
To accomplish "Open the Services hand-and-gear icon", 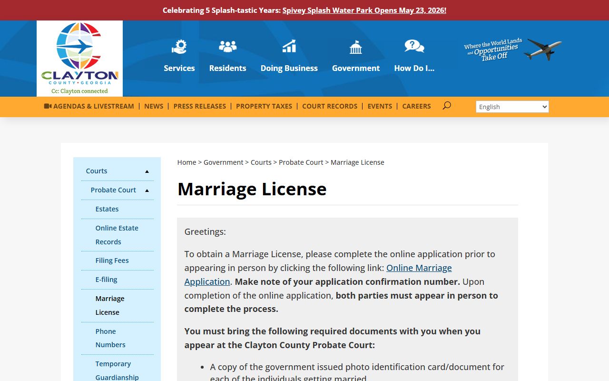I will (179, 47).
